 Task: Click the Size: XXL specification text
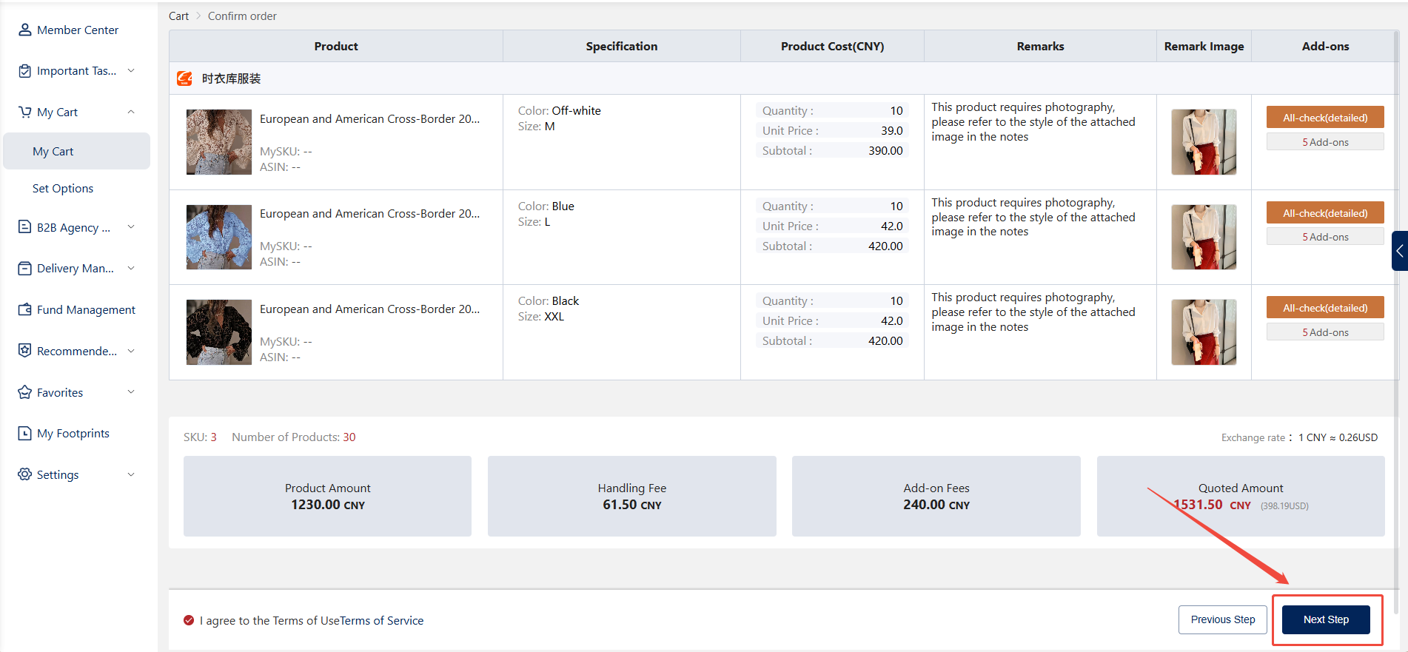click(x=540, y=317)
